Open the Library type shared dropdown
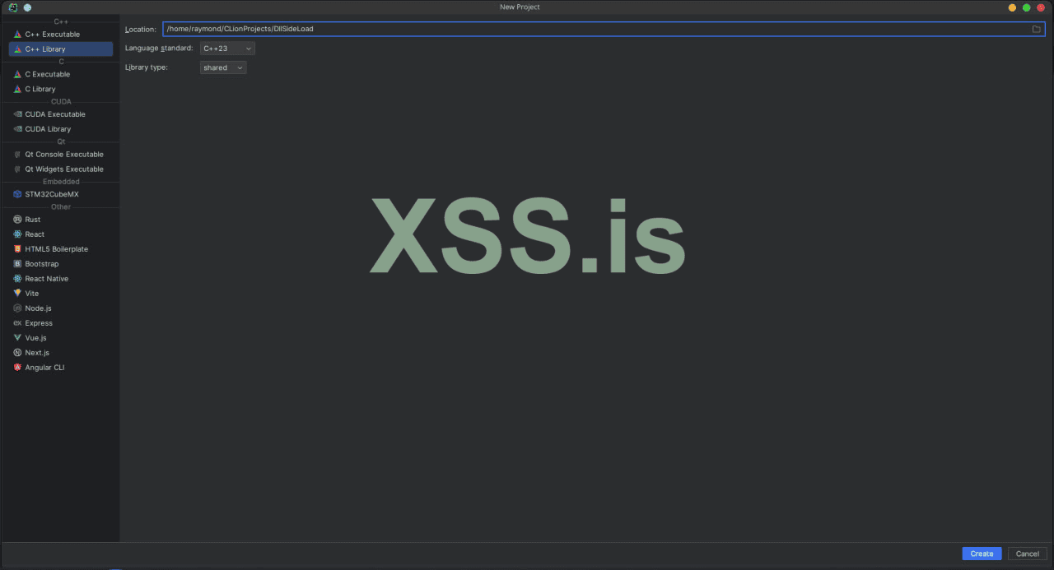This screenshot has width=1054, height=570. click(x=223, y=67)
